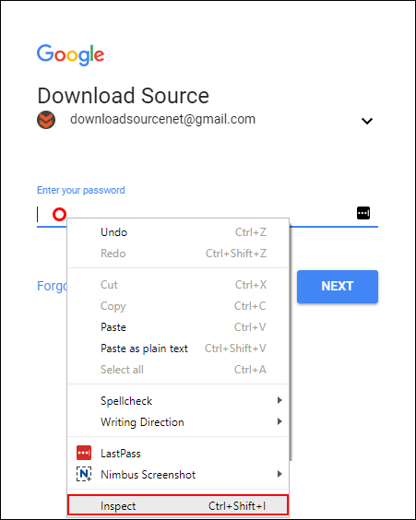
Task: Select Copy in the context menu
Action: point(178,306)
